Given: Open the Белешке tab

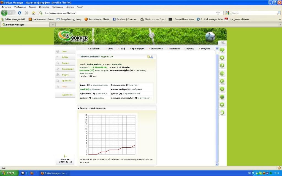Looking at the screenshot, I should coord(174,48).
